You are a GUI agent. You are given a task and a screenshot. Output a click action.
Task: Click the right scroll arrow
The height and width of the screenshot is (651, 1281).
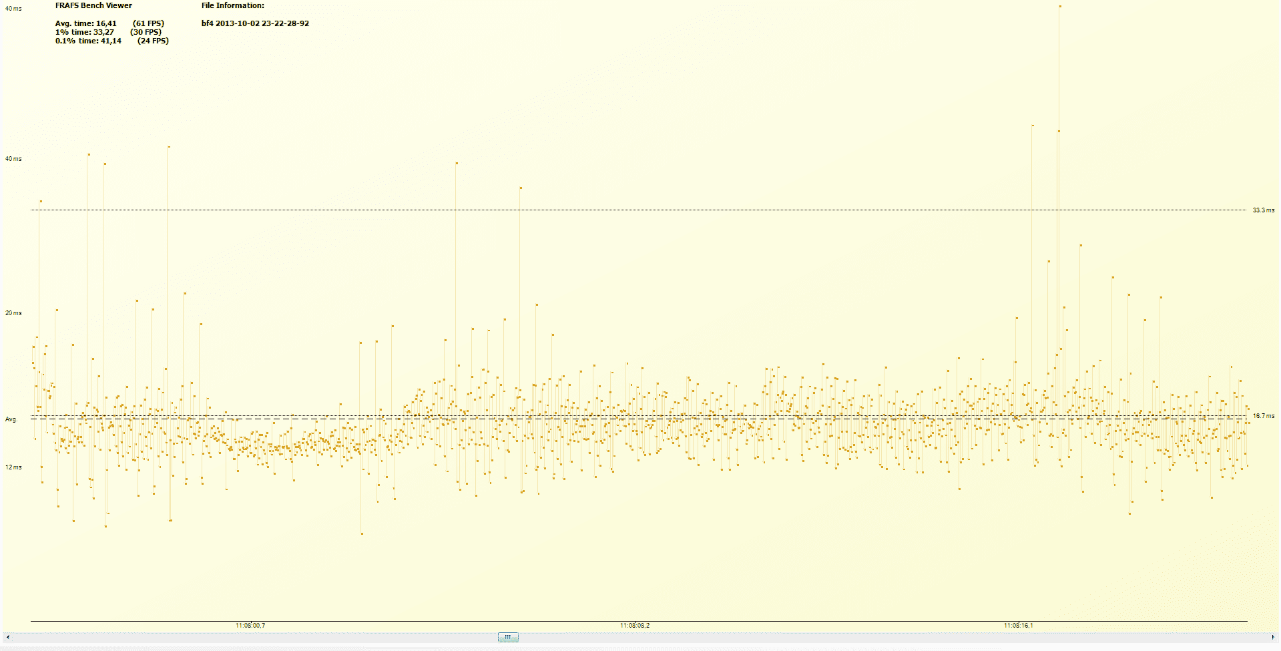[1273, 637]
